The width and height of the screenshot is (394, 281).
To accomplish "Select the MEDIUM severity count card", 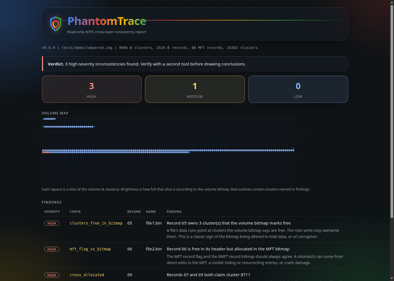I will [195, 89].
